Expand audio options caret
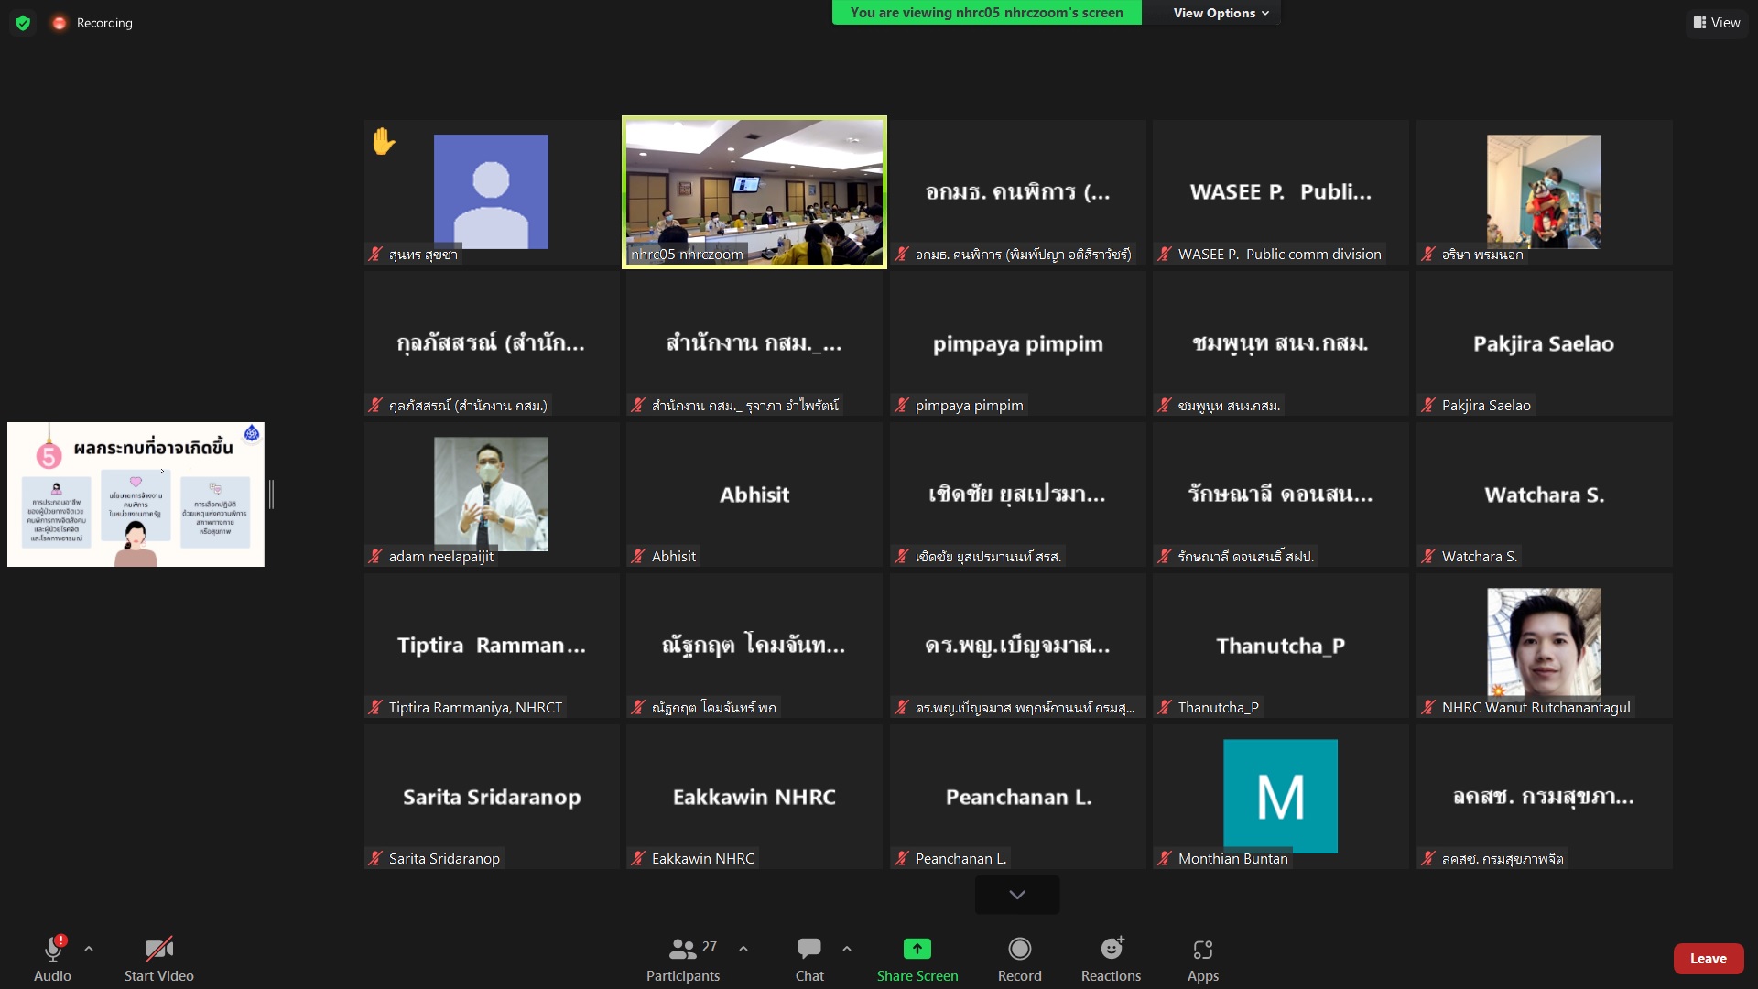1758x989 pixels. 89,949
